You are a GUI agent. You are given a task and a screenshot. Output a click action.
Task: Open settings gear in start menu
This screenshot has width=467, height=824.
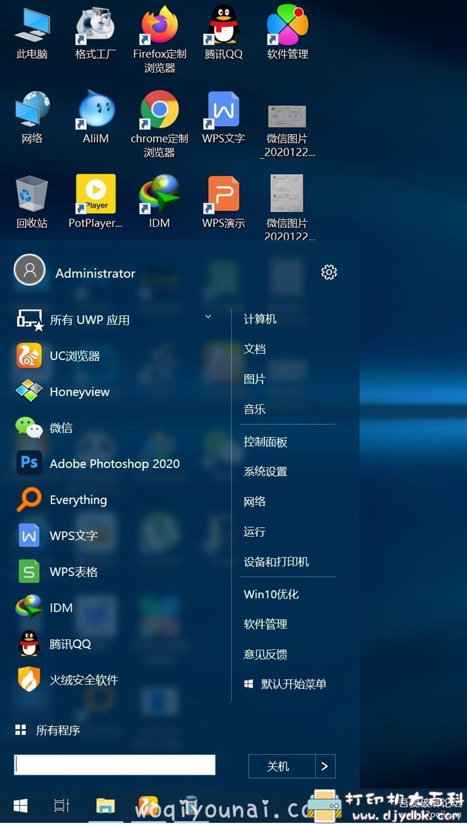(329, 272)
